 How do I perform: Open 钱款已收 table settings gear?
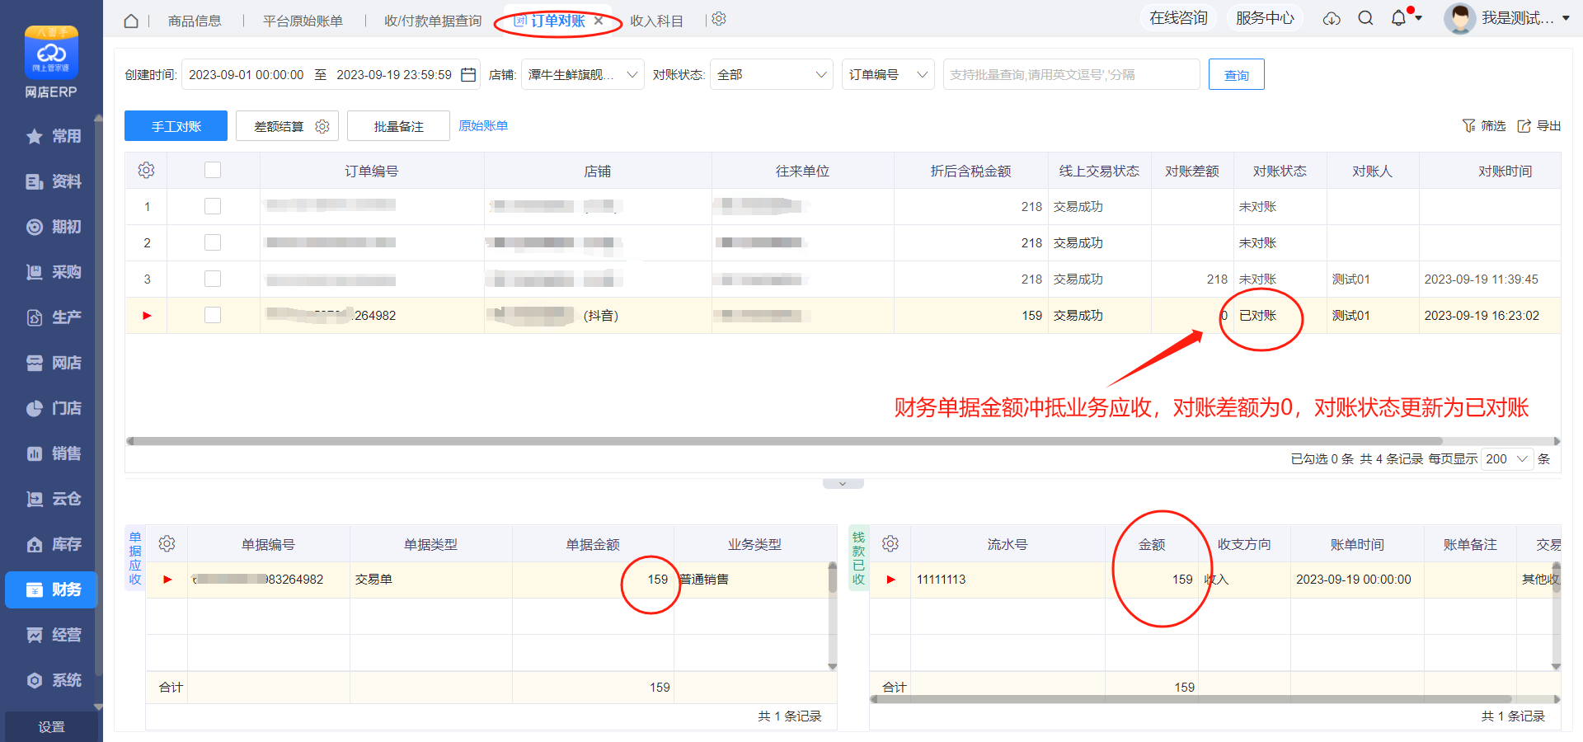pos(890,543)
